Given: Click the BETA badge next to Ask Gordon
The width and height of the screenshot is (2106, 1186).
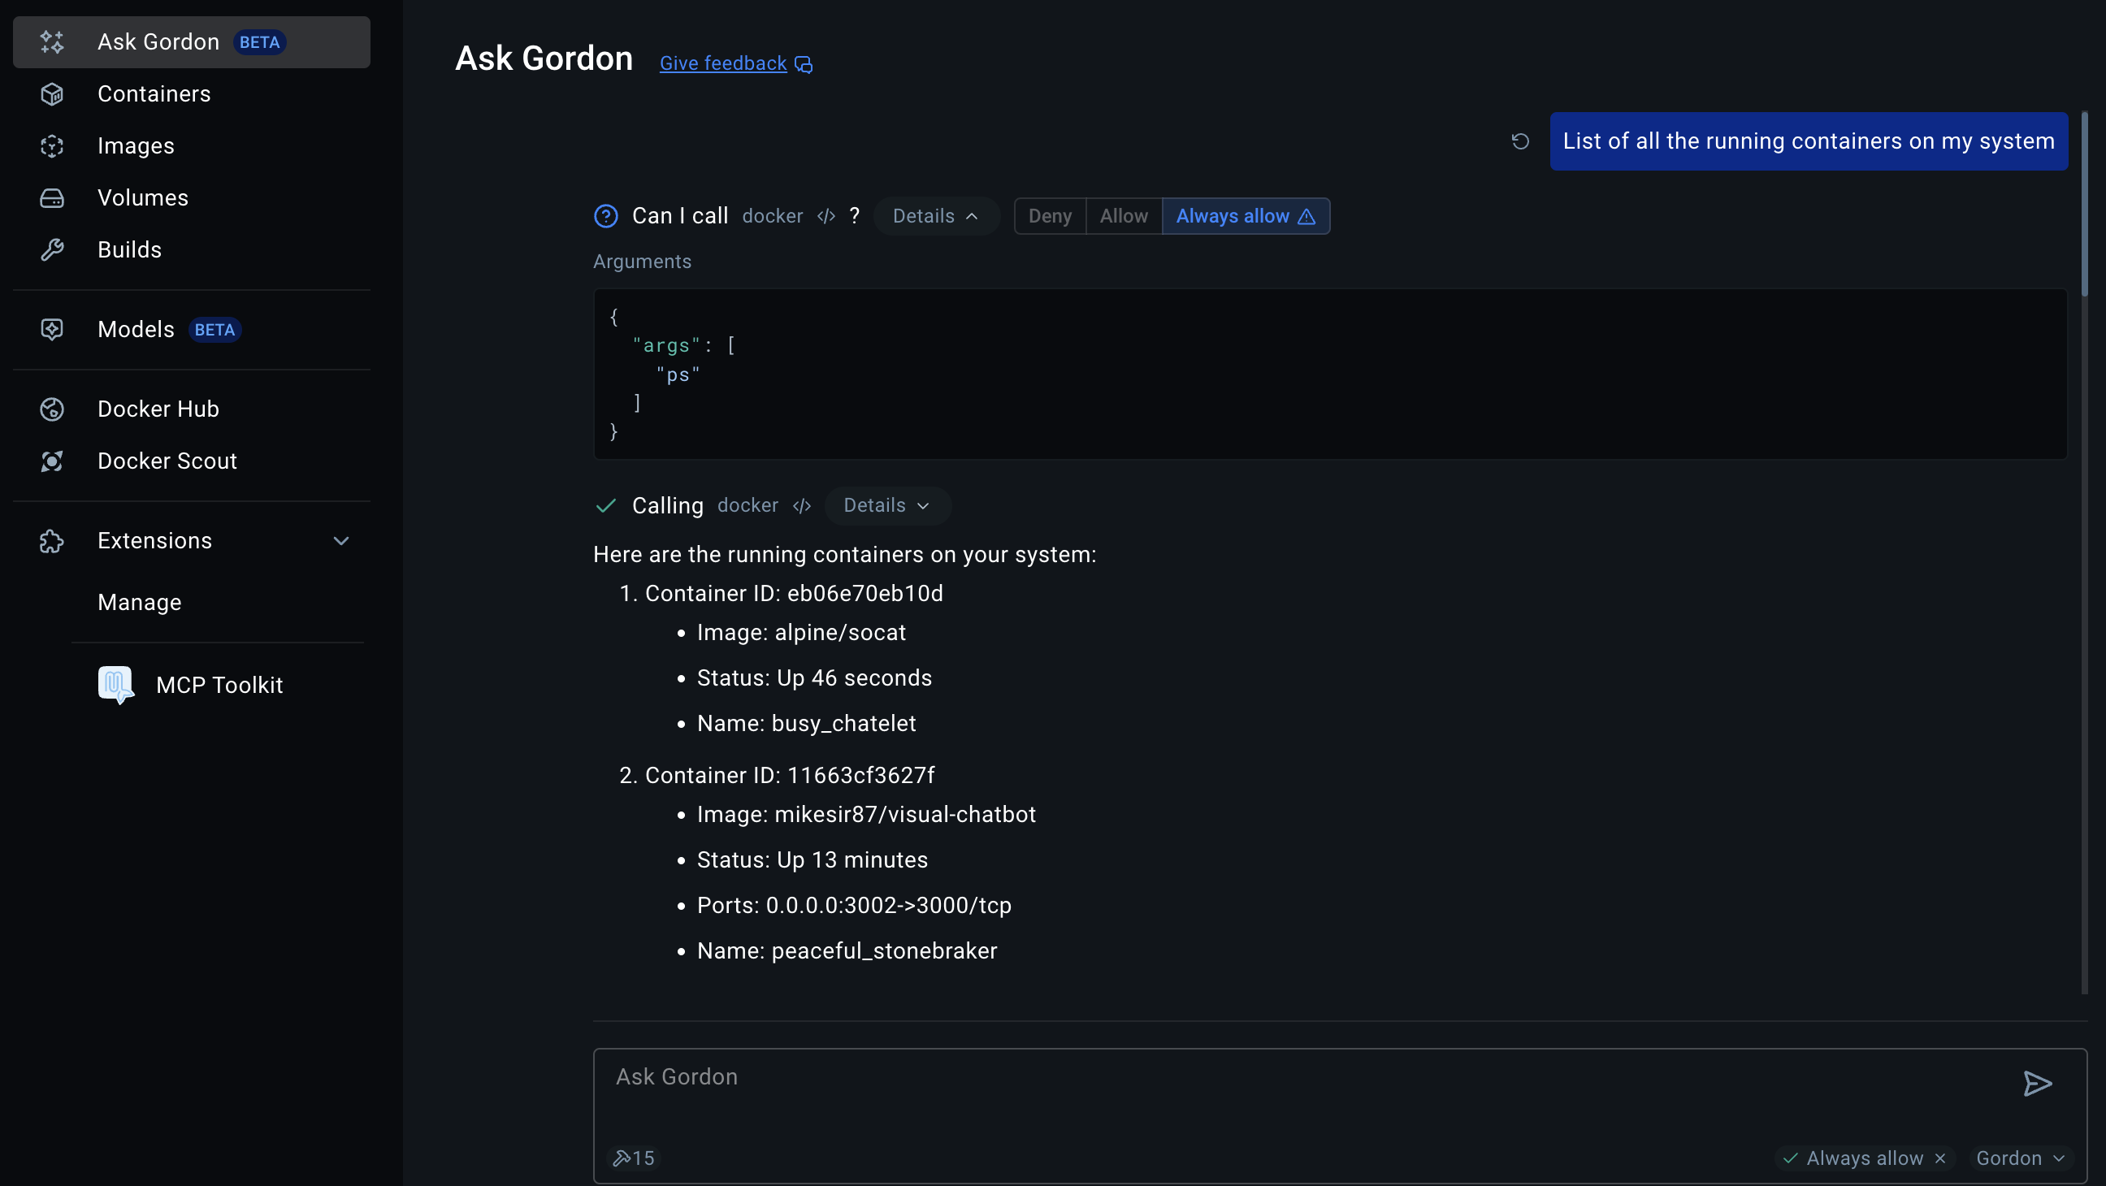Looking at the screenshot, I should [259, 41].
